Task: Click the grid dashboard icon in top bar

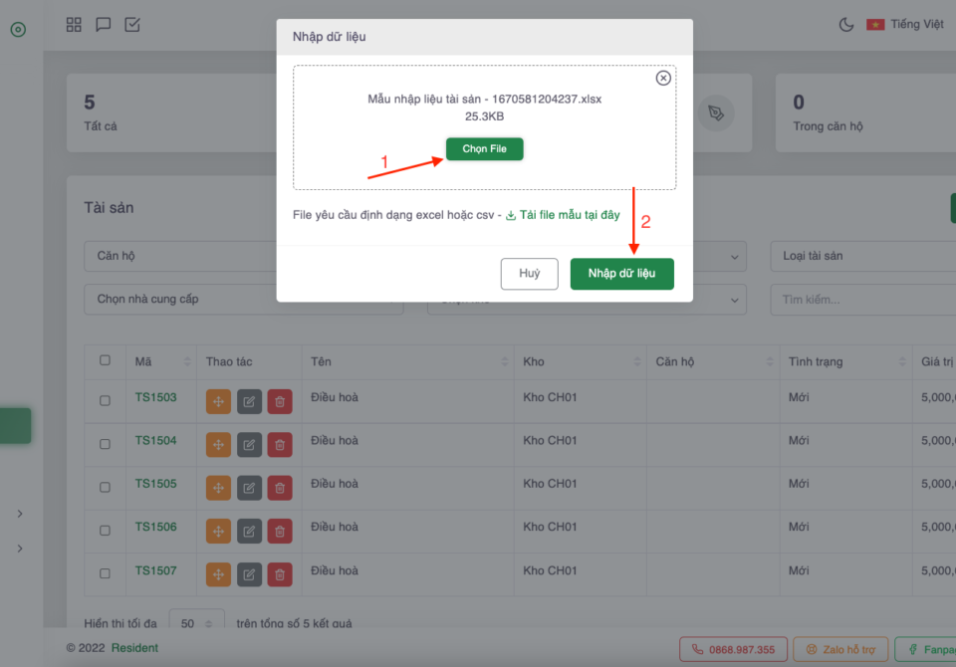Action: (74, 25)
